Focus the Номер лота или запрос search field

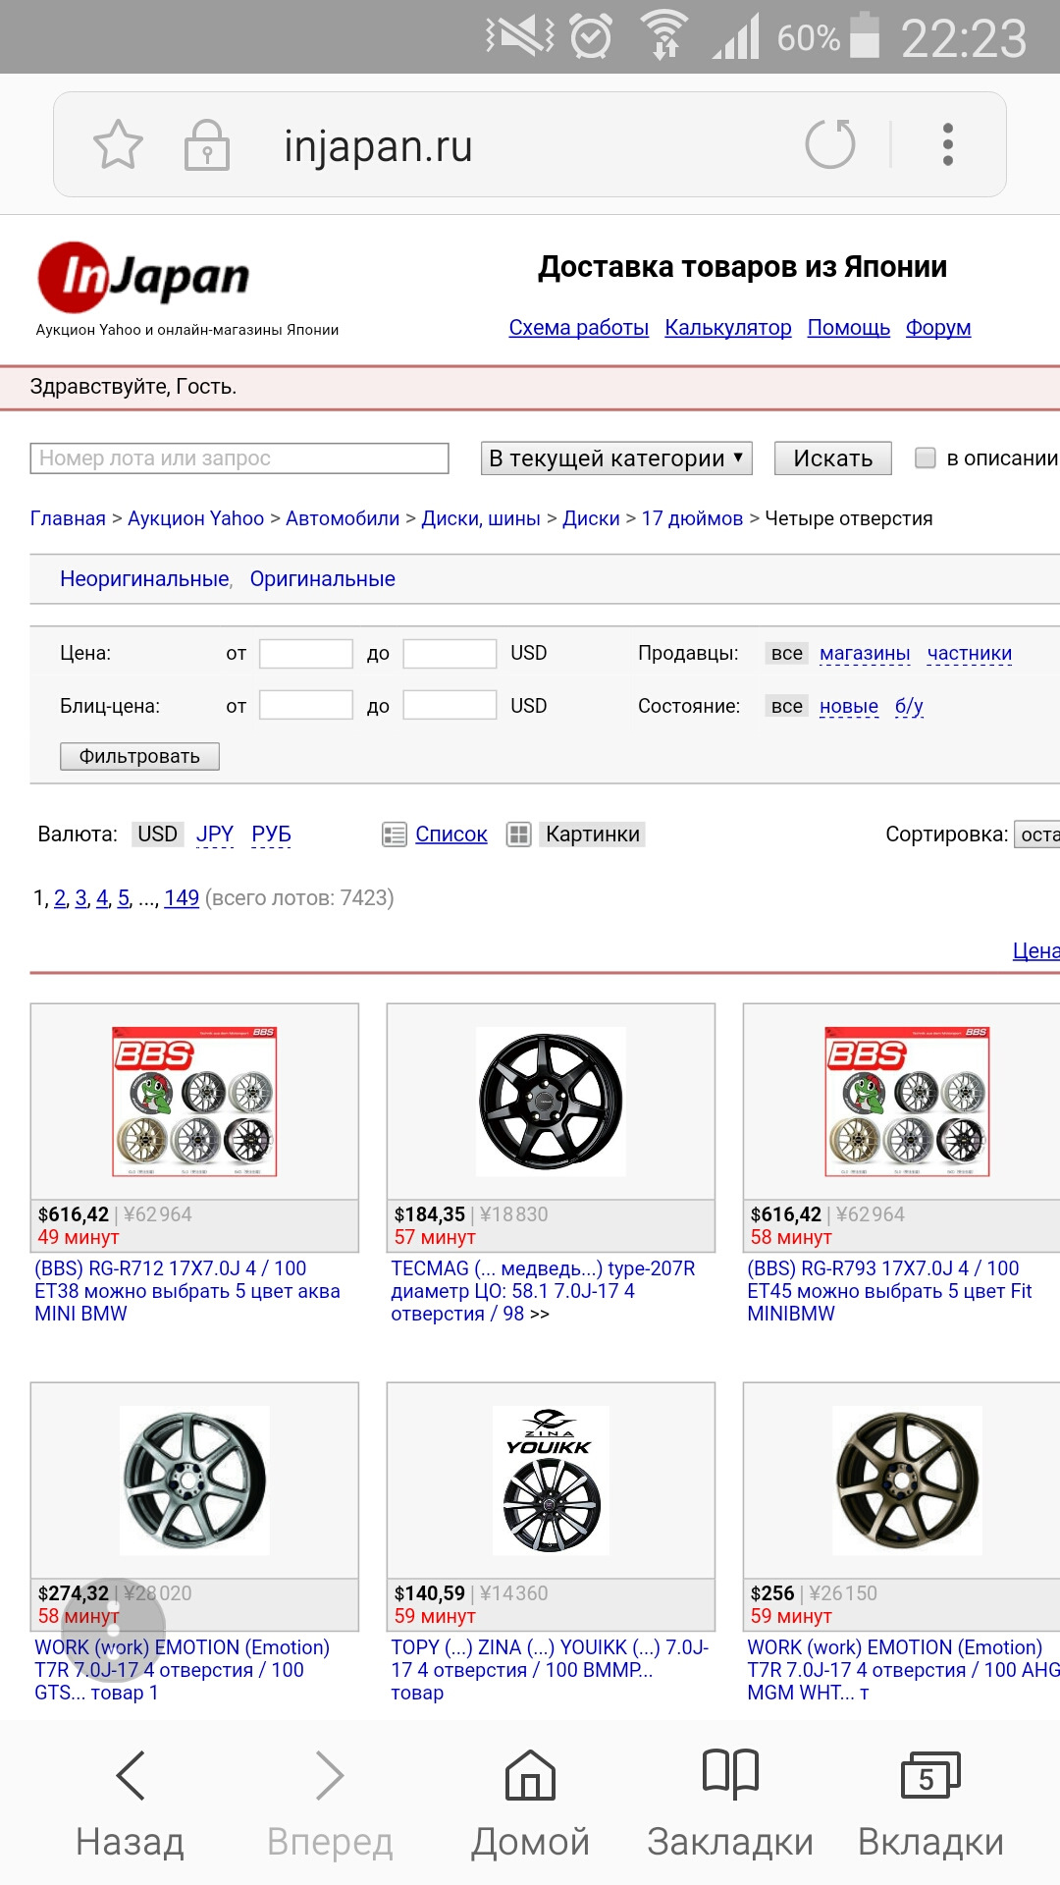tap(239, 458)
